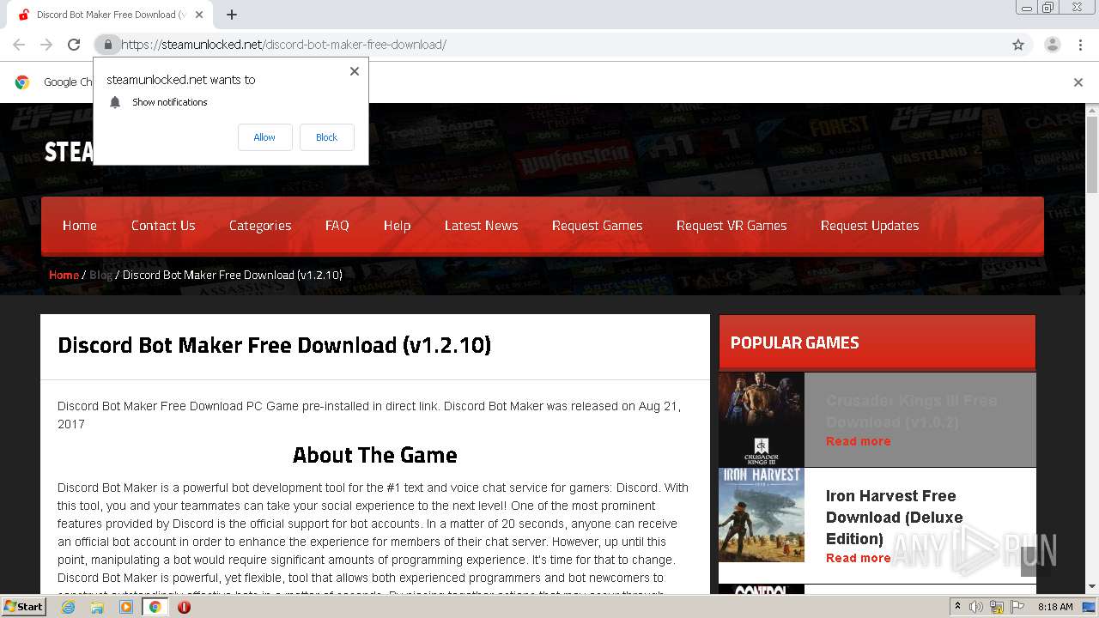Open the Request Updates page
Screen dimensions: 1099x618
[x=870, y=226]
